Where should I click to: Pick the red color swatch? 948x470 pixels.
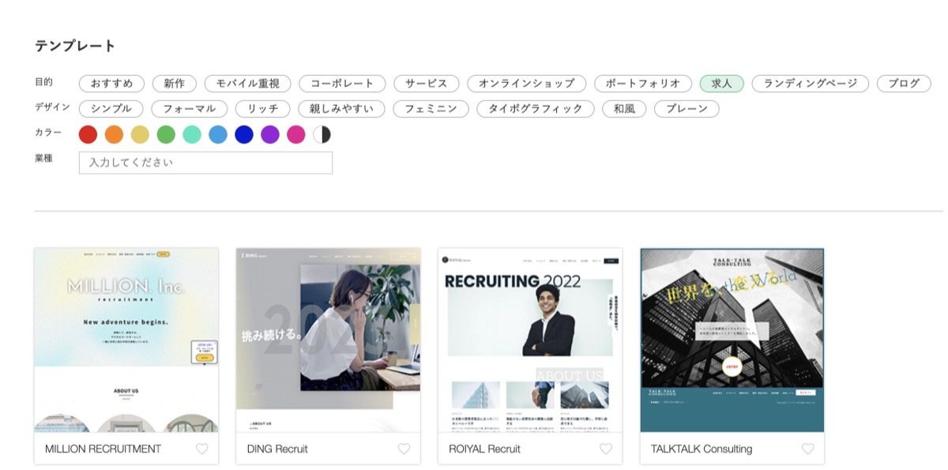pyautogui.click(x=88, y=135)
